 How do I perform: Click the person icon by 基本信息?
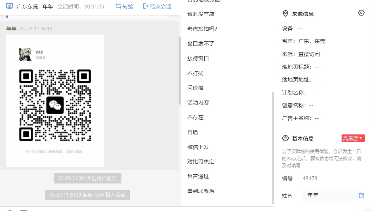285,138
